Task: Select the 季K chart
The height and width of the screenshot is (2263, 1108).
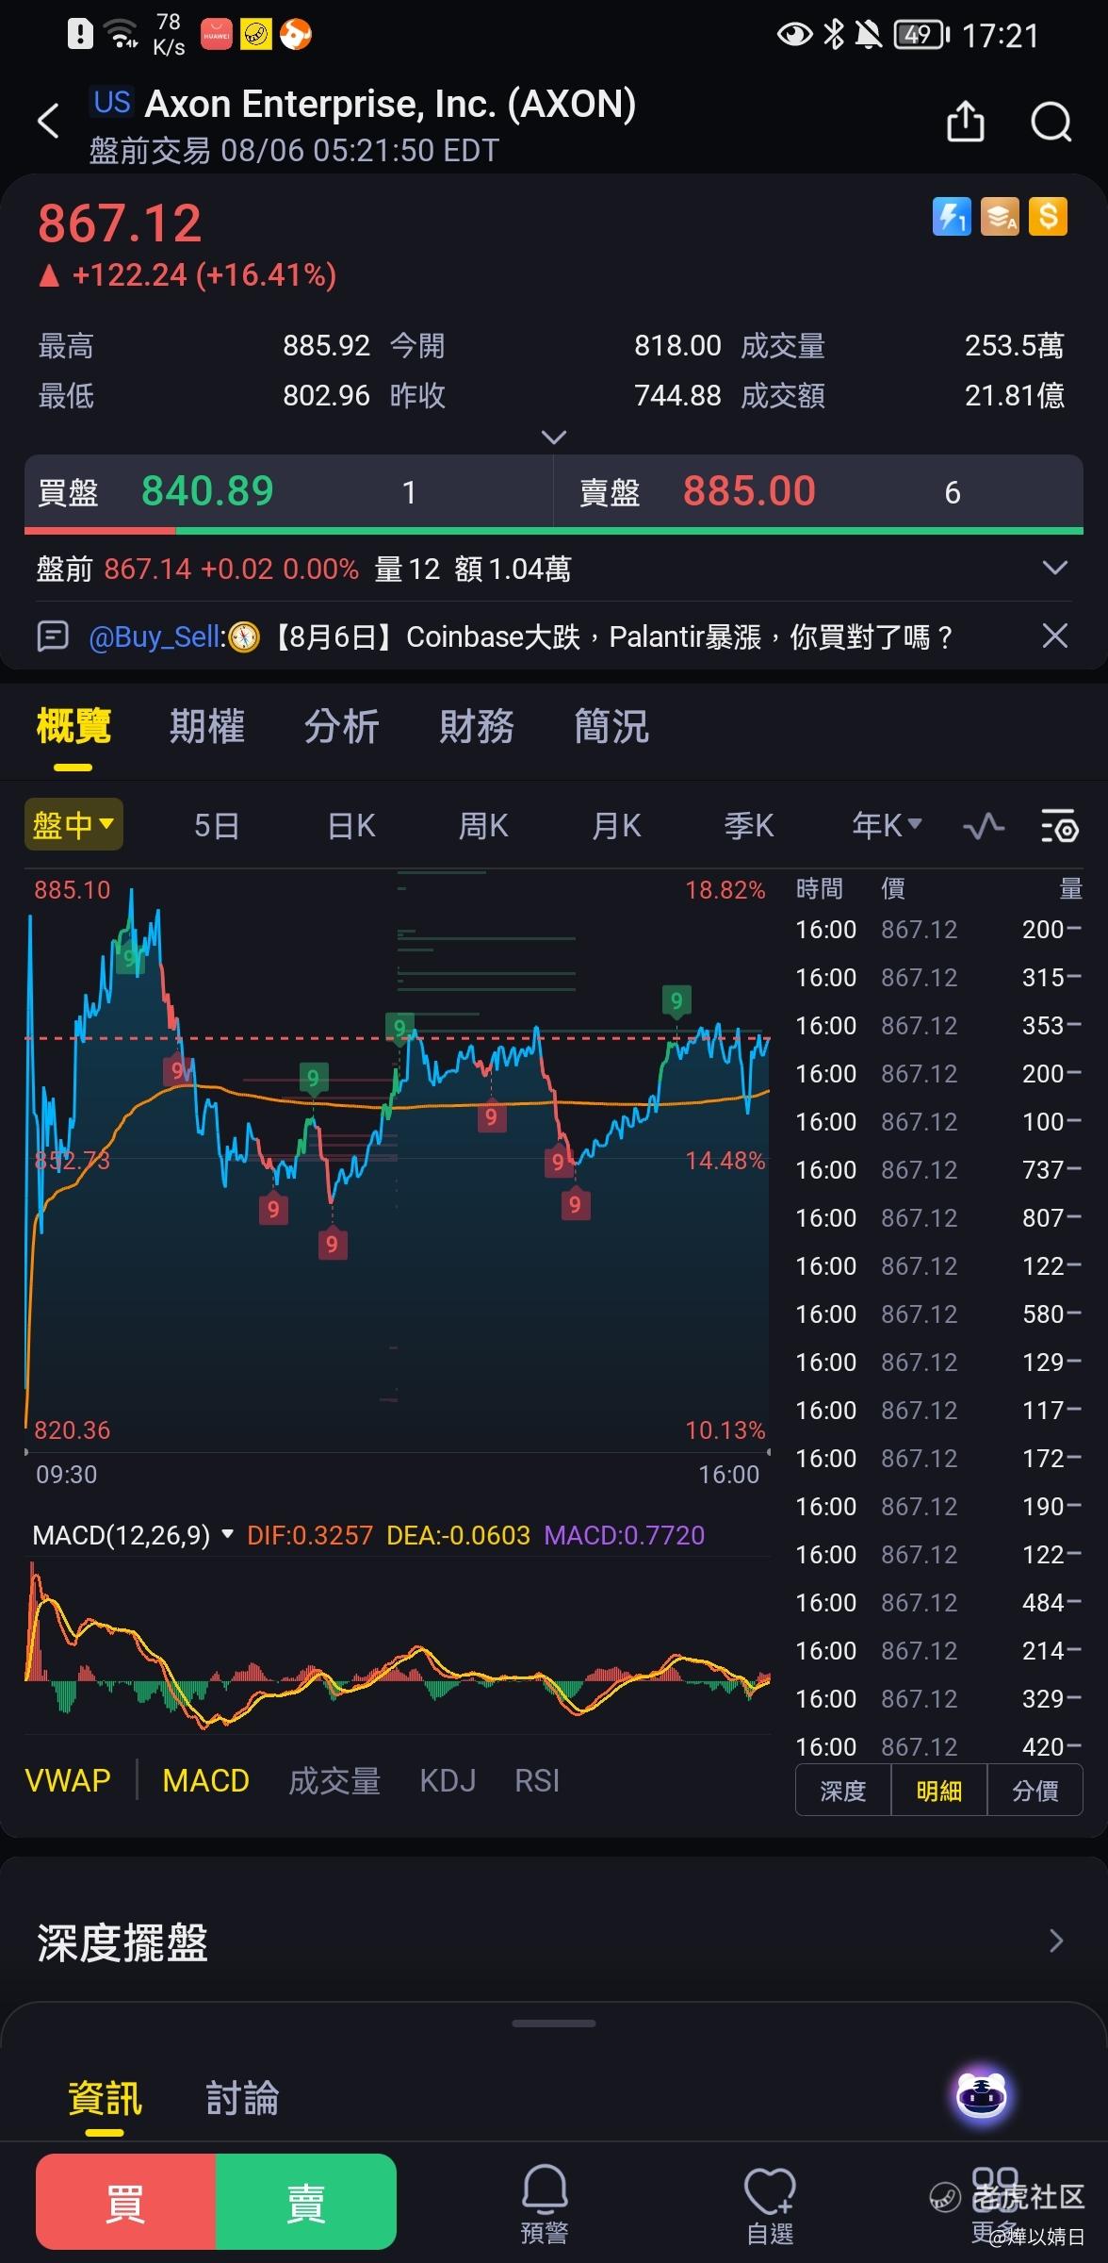Action: point(749,826)
